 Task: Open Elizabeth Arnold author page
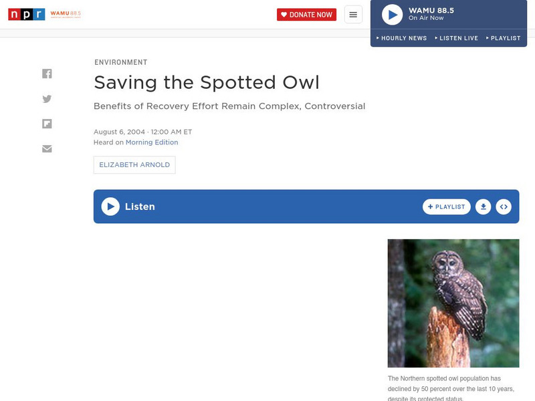point(134,165)
